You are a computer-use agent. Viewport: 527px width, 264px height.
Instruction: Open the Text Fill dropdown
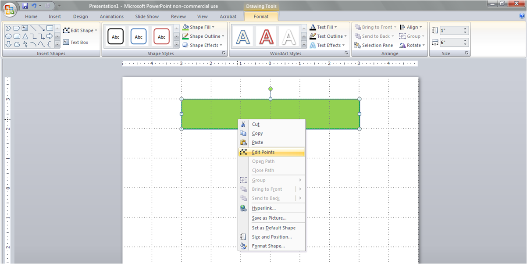[x=323, y=27]
